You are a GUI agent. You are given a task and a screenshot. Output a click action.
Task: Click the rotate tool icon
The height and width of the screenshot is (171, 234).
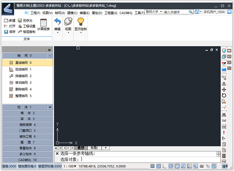tap(224, 96)
